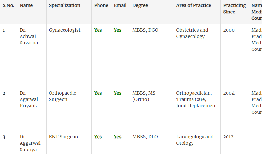This screenshot has width=266, height=154.
Task: Click the Area of Practice header
Action: (193, 5)
